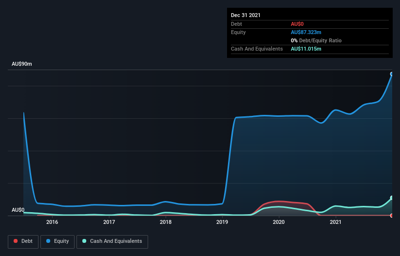Click the red AU$0 debt value
Image resolution: width=400 pixels, height=256 pixels.
pos(297,24)
